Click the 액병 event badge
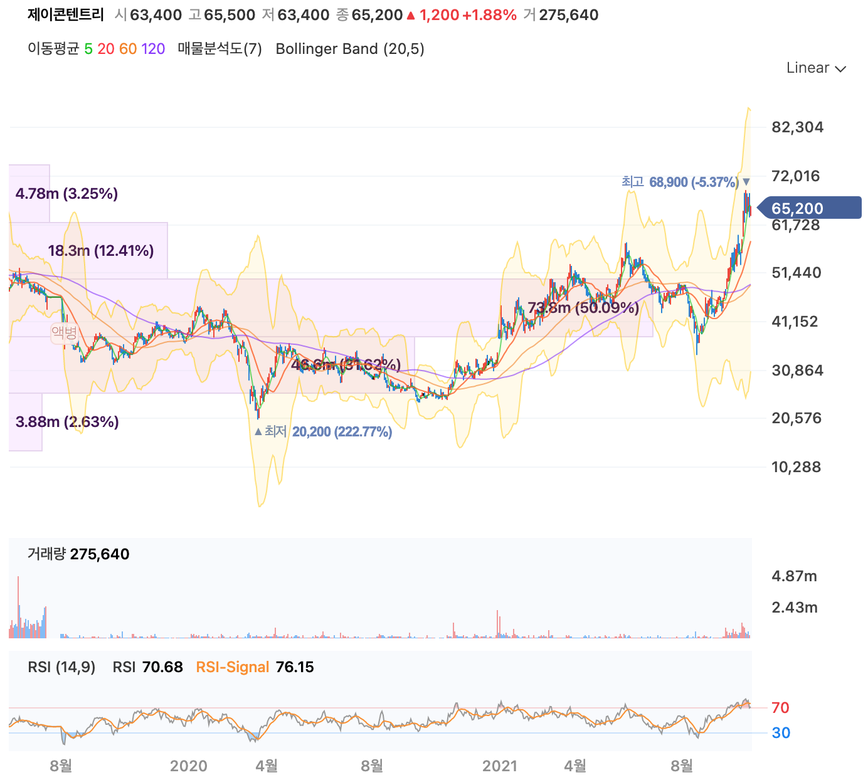This screenshot has height=775, width=868. [x=64, y=332]
